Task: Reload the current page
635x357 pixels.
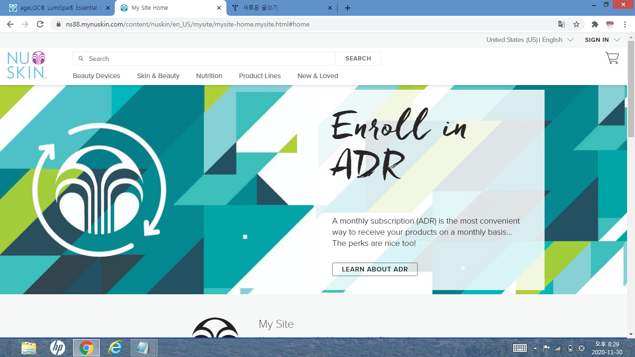Action: point(40,24)
